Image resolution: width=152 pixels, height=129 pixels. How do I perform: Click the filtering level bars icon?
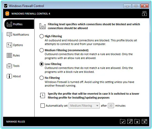pos(43,26)
